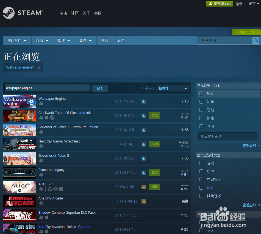
Task: Click the -36% discount badge on ALICE VR
Action: tap(154, 187)
